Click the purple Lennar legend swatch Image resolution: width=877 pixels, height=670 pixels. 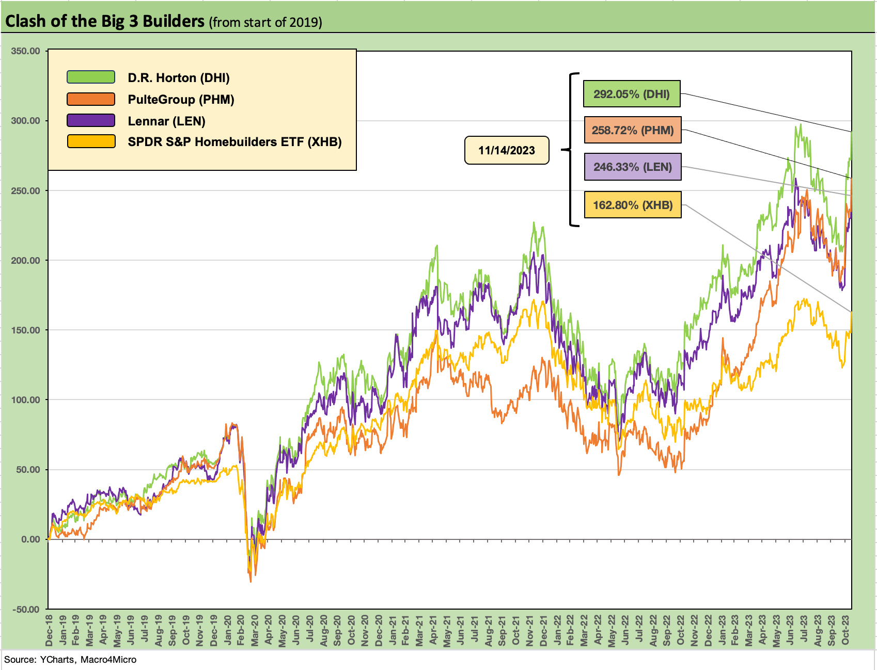[91, 120]
